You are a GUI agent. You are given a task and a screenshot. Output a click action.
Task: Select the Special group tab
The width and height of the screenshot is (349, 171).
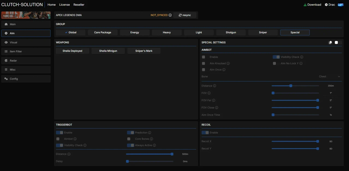tap(295, 32)
